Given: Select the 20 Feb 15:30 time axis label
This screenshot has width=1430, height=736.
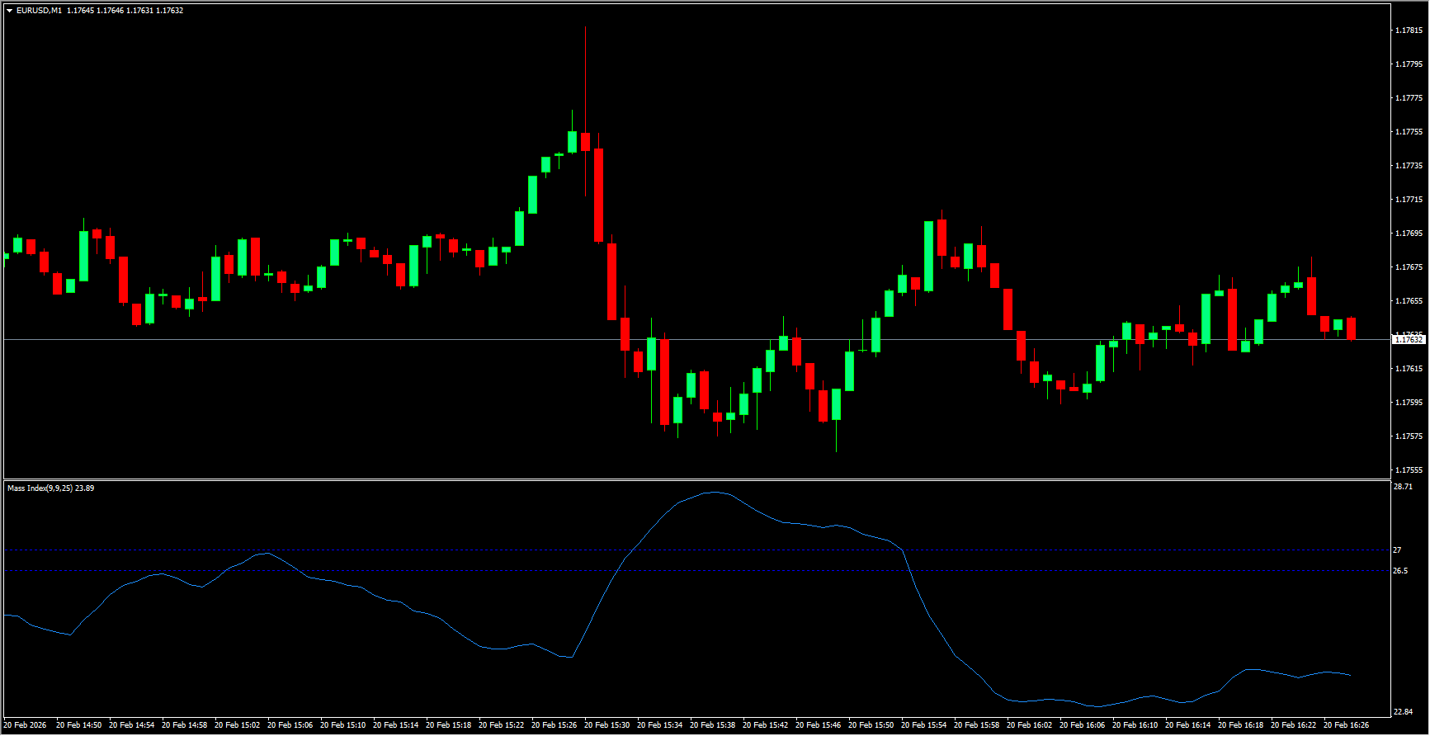Looking at the screenshot, I should (606, 725).
